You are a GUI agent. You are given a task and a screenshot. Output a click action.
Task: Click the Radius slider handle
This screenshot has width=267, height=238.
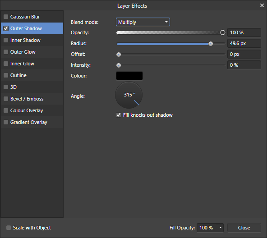(211, 44)
